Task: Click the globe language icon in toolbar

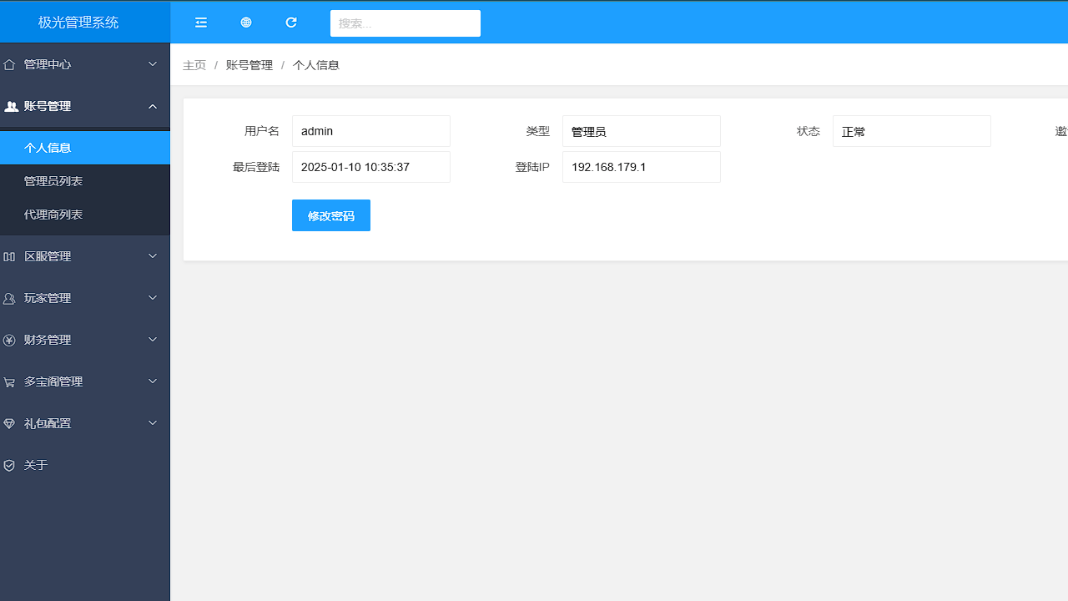Action: [x=246, y=23]
